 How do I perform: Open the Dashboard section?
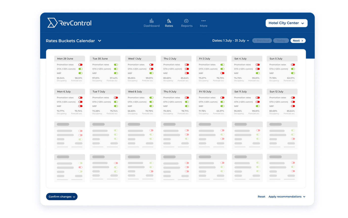pos(151,23)
